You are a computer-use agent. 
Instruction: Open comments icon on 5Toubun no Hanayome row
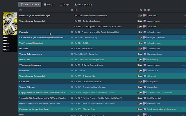click(x=140, y=65)
